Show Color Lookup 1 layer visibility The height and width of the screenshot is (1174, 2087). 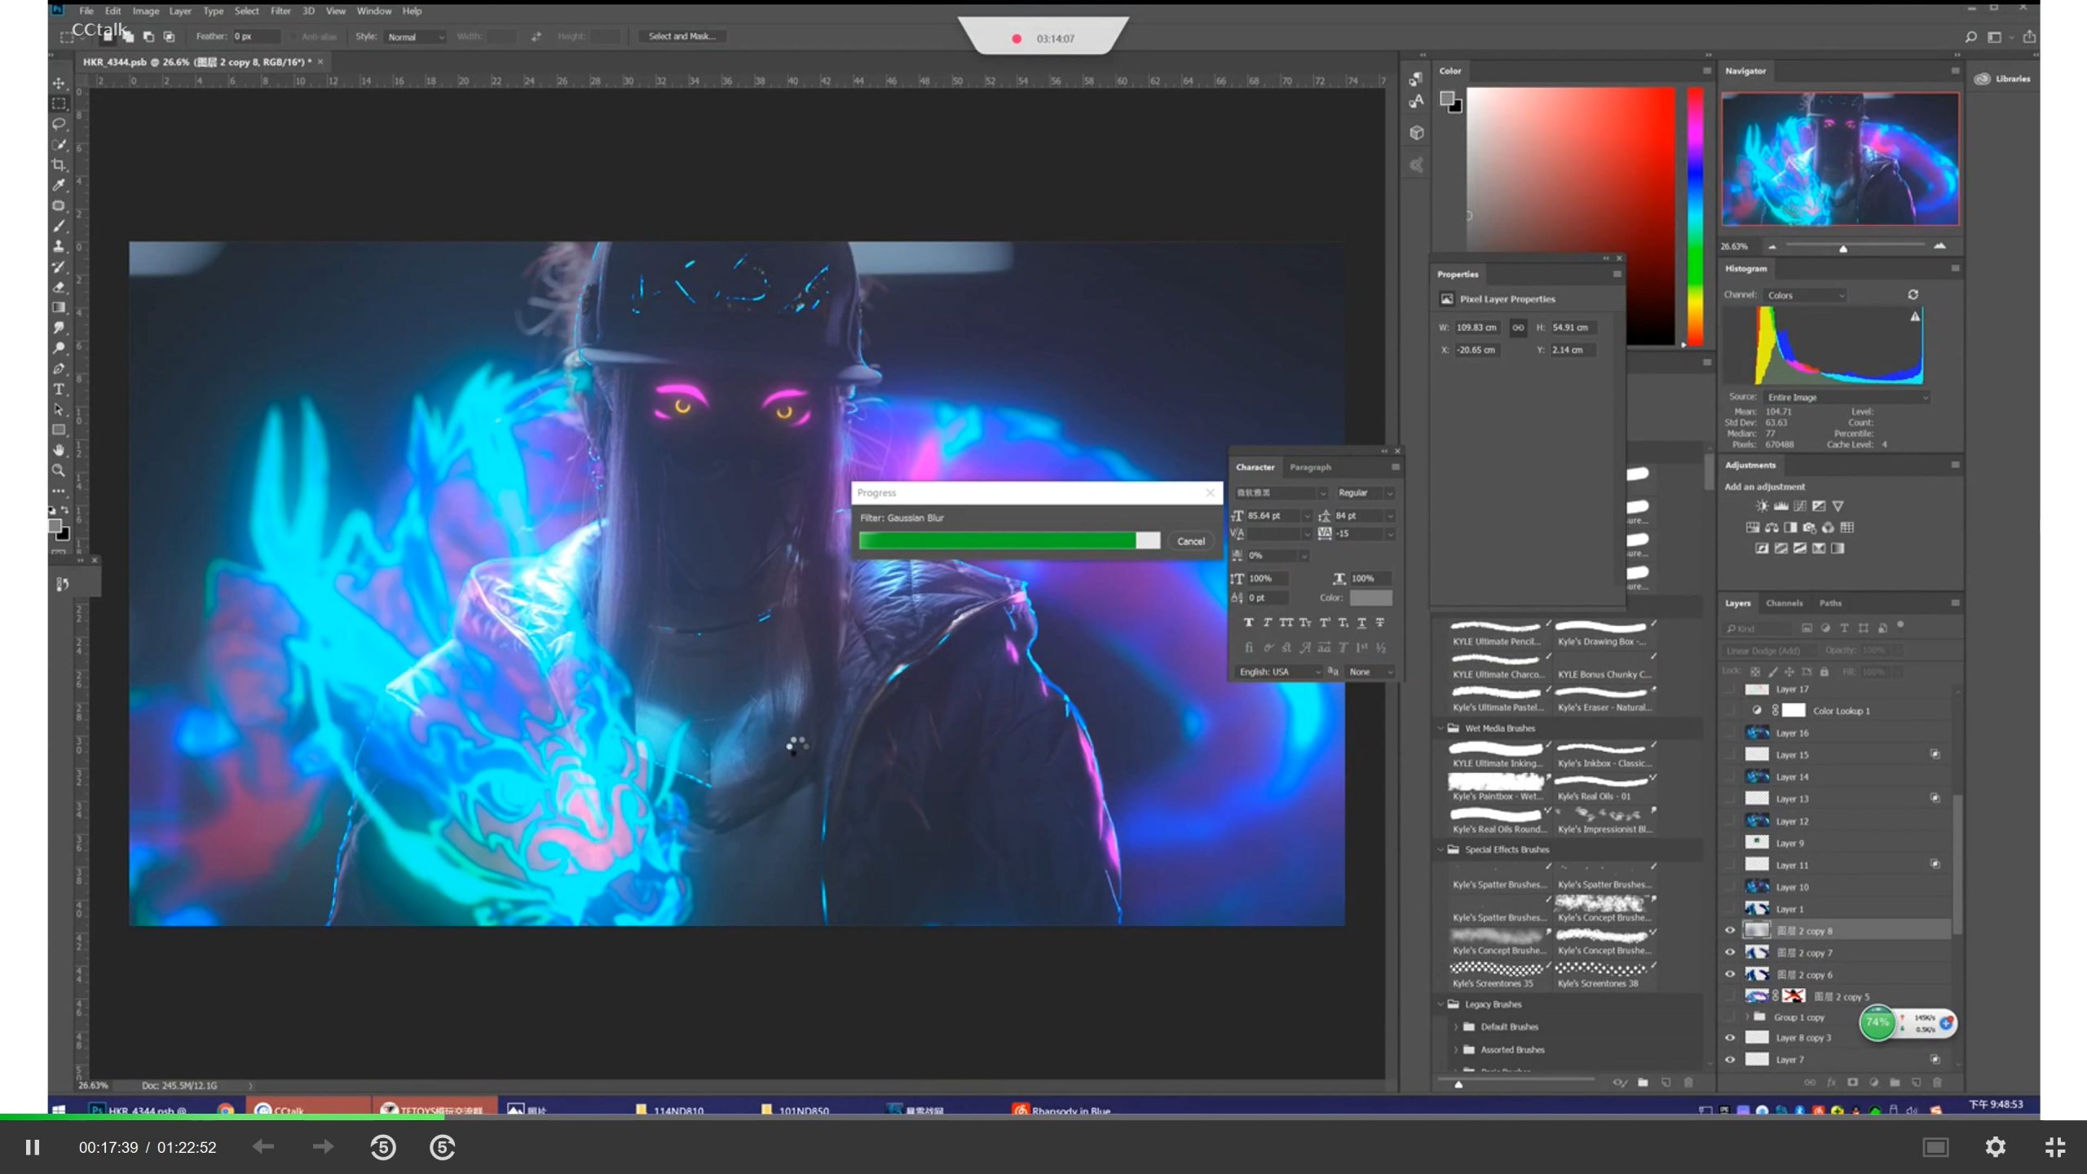coord(1730,711)
